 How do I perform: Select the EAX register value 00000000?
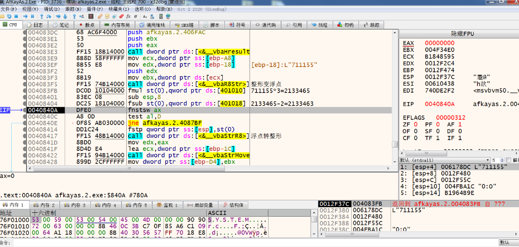point(439,43)
